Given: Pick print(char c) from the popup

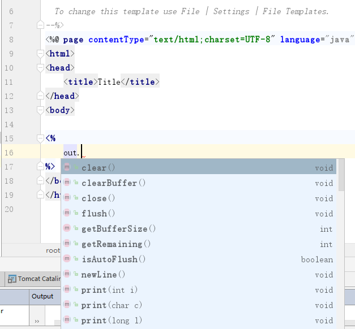Looking at the screenshot, I should [199, 305].
